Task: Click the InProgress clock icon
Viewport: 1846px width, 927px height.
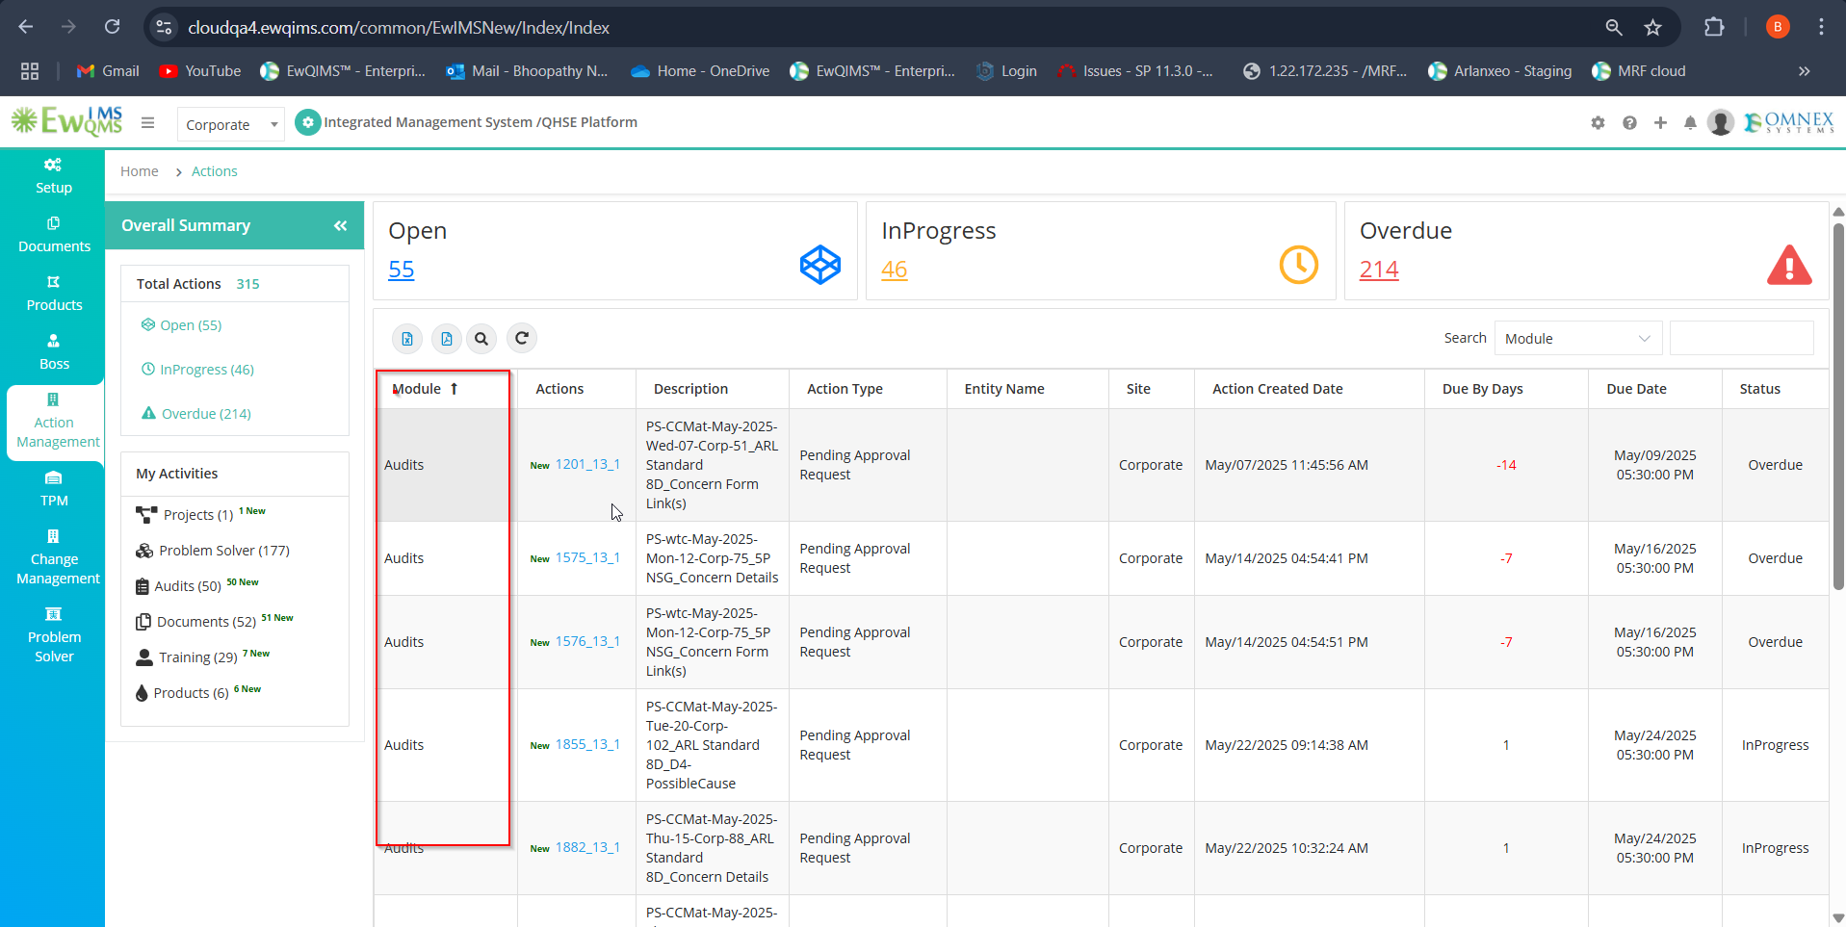Action: coord(1298,265)
